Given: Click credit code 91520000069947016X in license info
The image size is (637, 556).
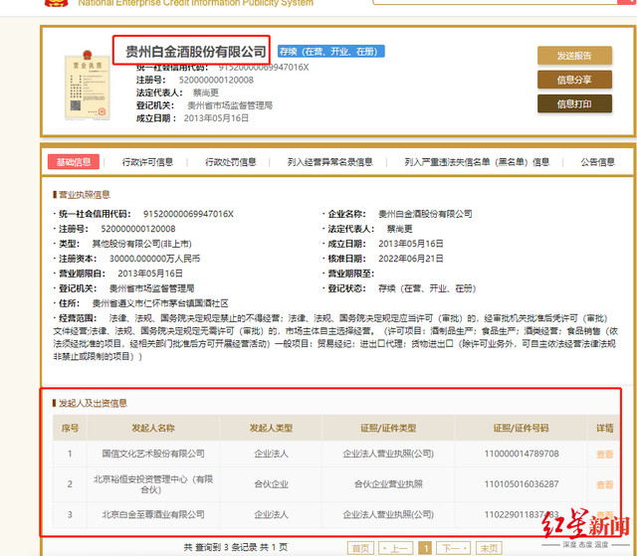Looking at the screenshot, I should 188,214.
